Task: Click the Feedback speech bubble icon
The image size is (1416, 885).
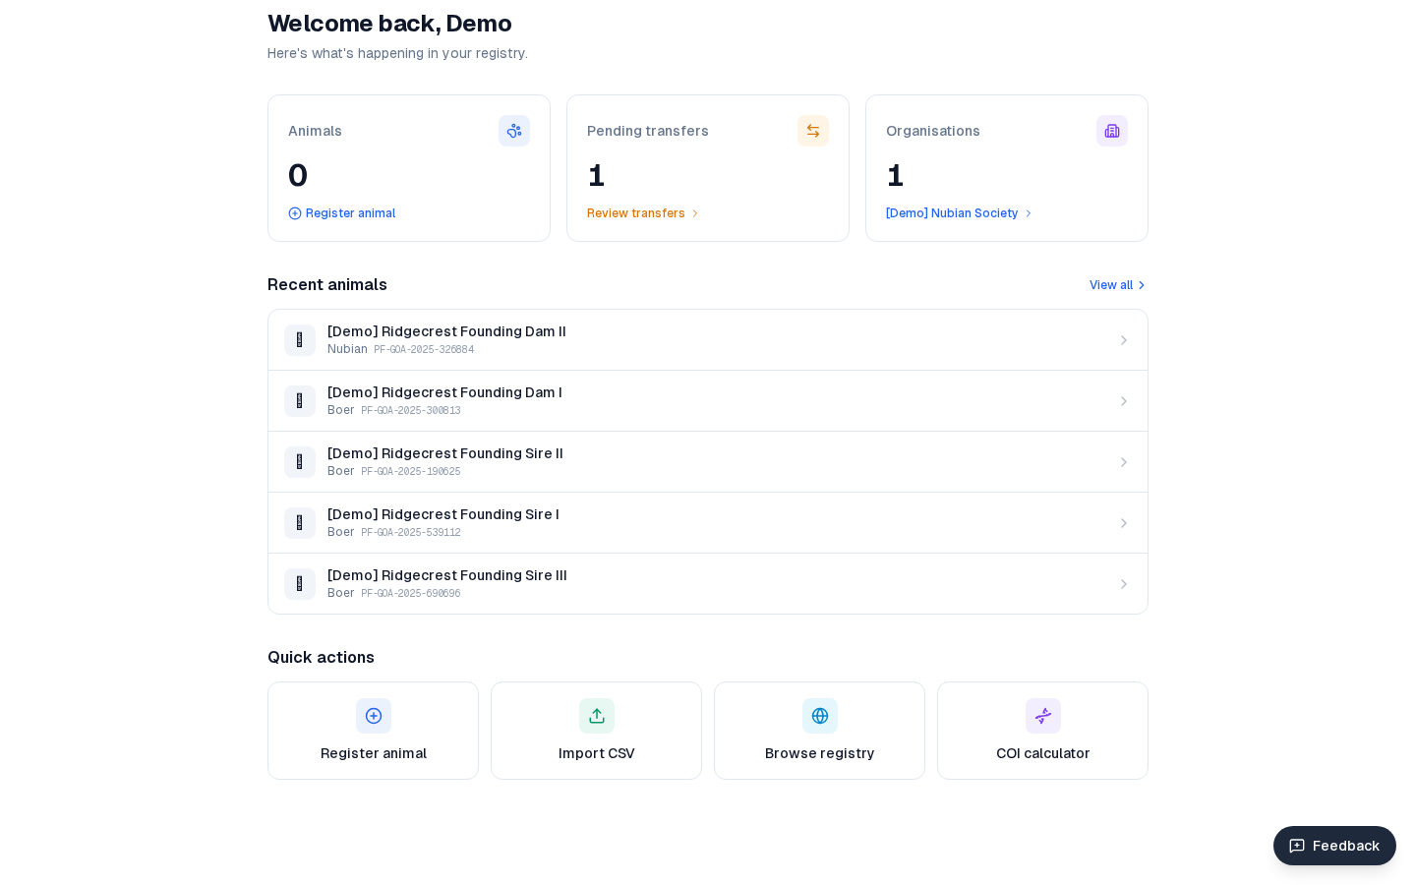Action: tap(1297, 846)
